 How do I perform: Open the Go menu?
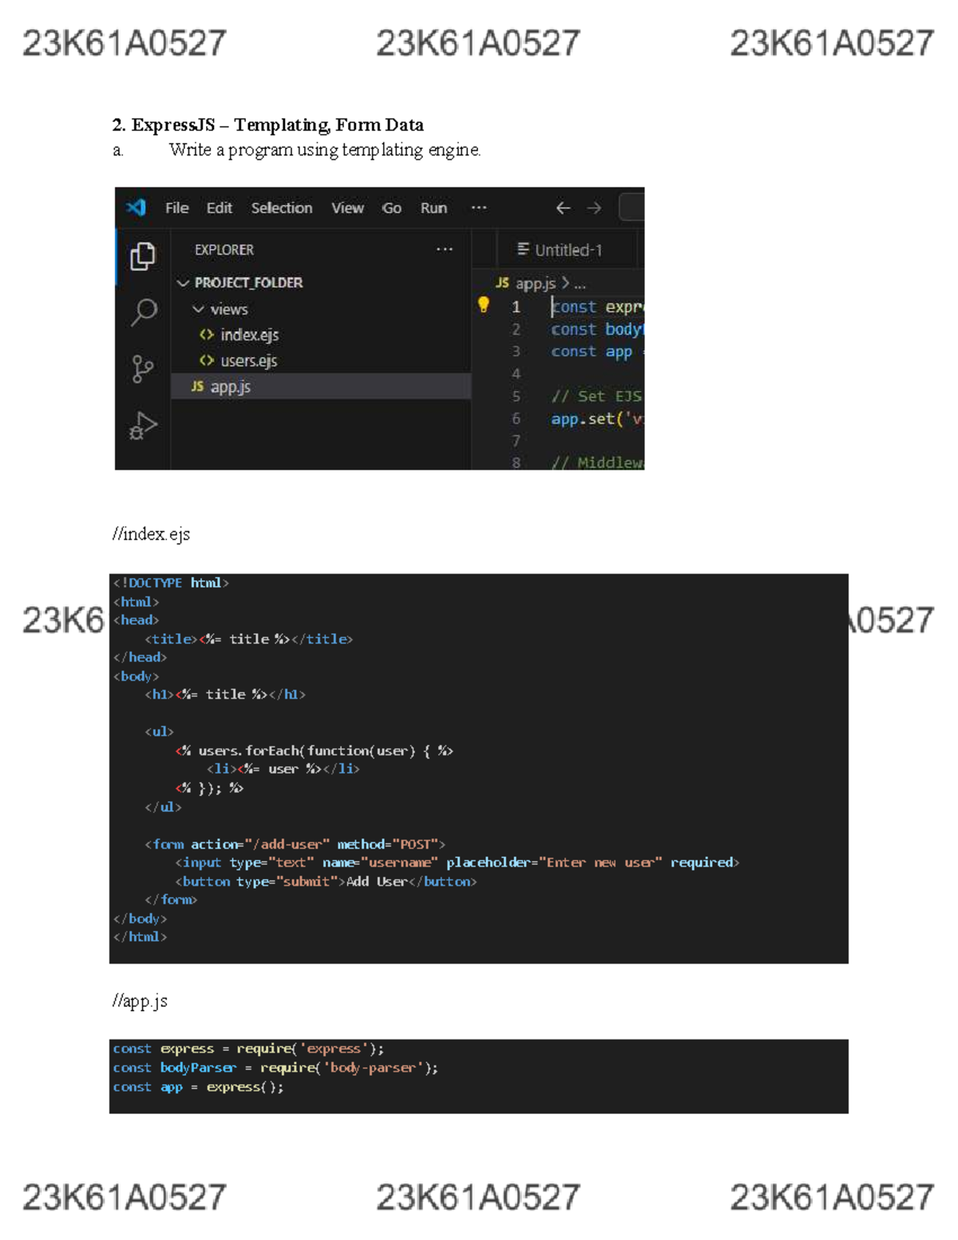391,208
